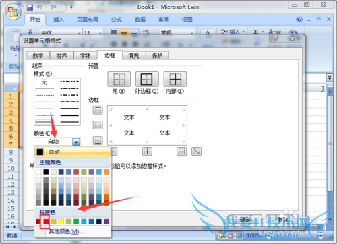This screenshot has width=337, height=244.
Task: Open the 开始 ribbon tab
Action: tap(35, 20)
